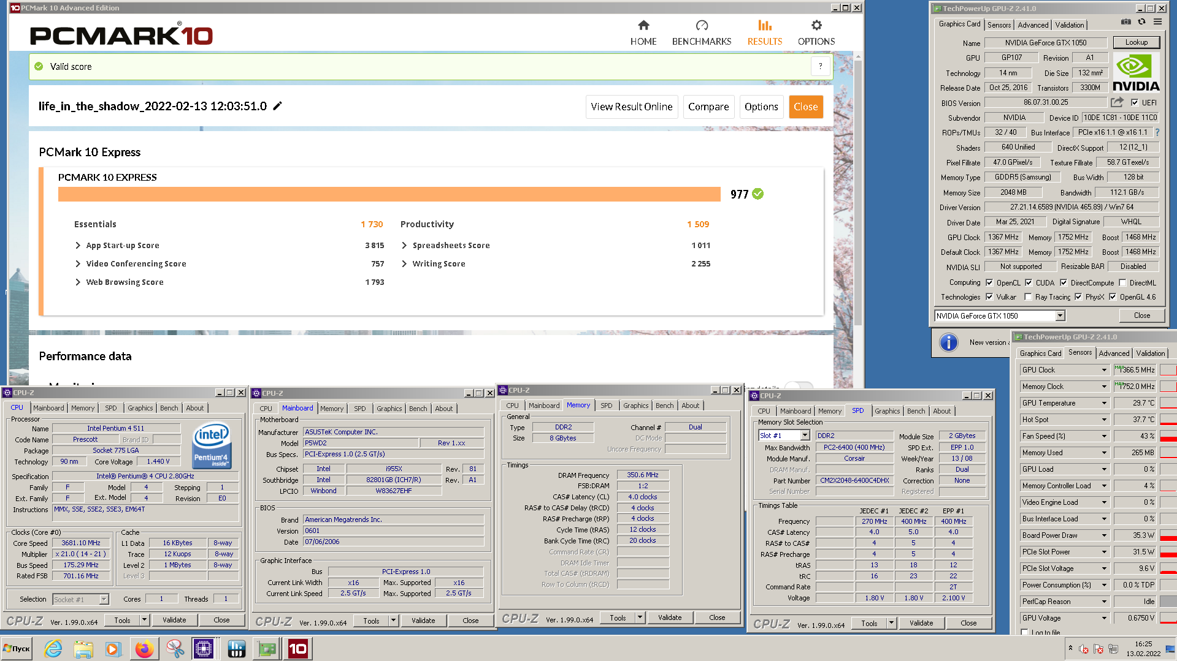Expand the Writing Score row
The image size is (1177, 661).
point(404,263)
